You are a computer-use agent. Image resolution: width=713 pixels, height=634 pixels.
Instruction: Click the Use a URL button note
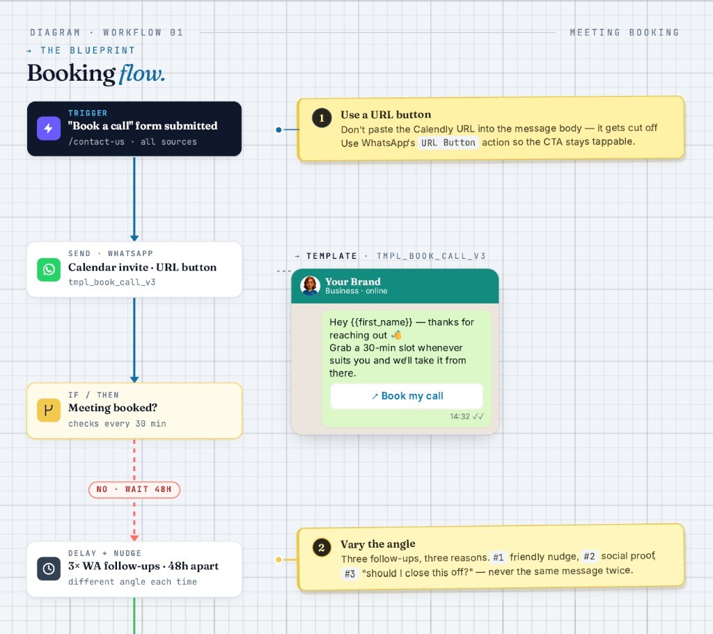pyautogui.click(x=491, y=129)
